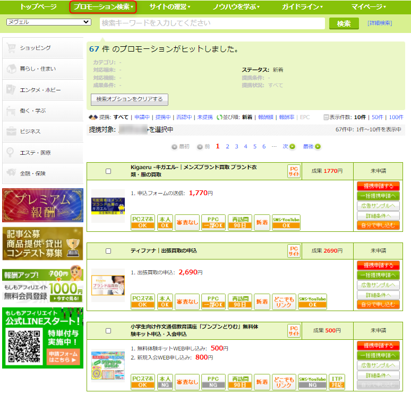The height and width of the screenshot is (393, 411).
Task: Go to results page 2
Action: coord(227,146)
